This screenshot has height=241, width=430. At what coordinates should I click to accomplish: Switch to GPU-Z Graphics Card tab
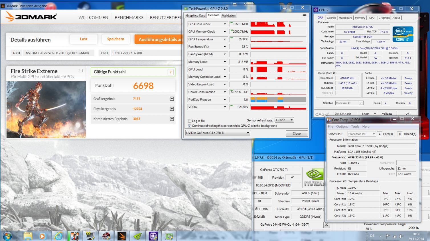pos(196,15)
